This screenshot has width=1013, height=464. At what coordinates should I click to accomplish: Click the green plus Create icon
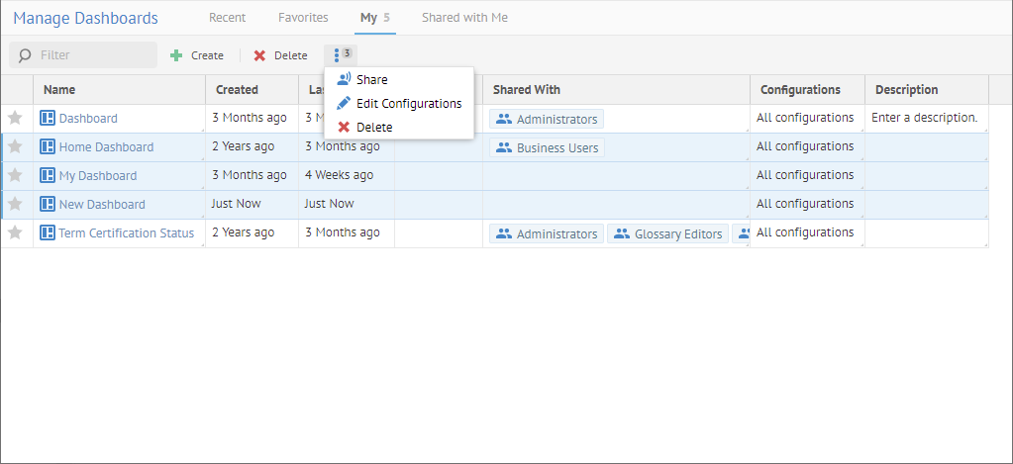[x=176, y=55]
